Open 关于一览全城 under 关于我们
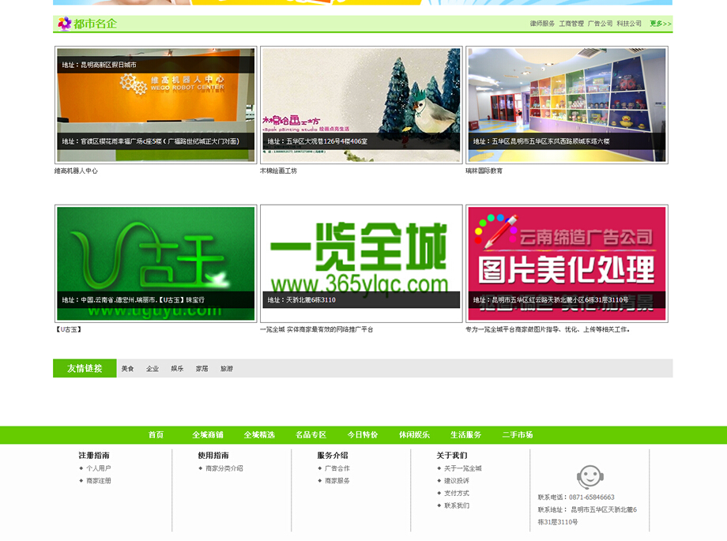Screen dimensions: 727x541 pos(461,468)
